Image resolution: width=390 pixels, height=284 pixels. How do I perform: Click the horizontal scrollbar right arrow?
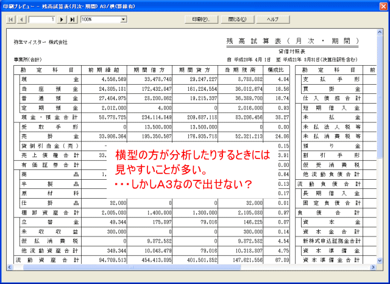pyautogui.click(x=373, y=267)
